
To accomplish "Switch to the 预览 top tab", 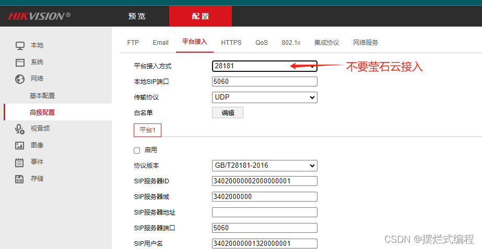I will (x=137, y=16).
